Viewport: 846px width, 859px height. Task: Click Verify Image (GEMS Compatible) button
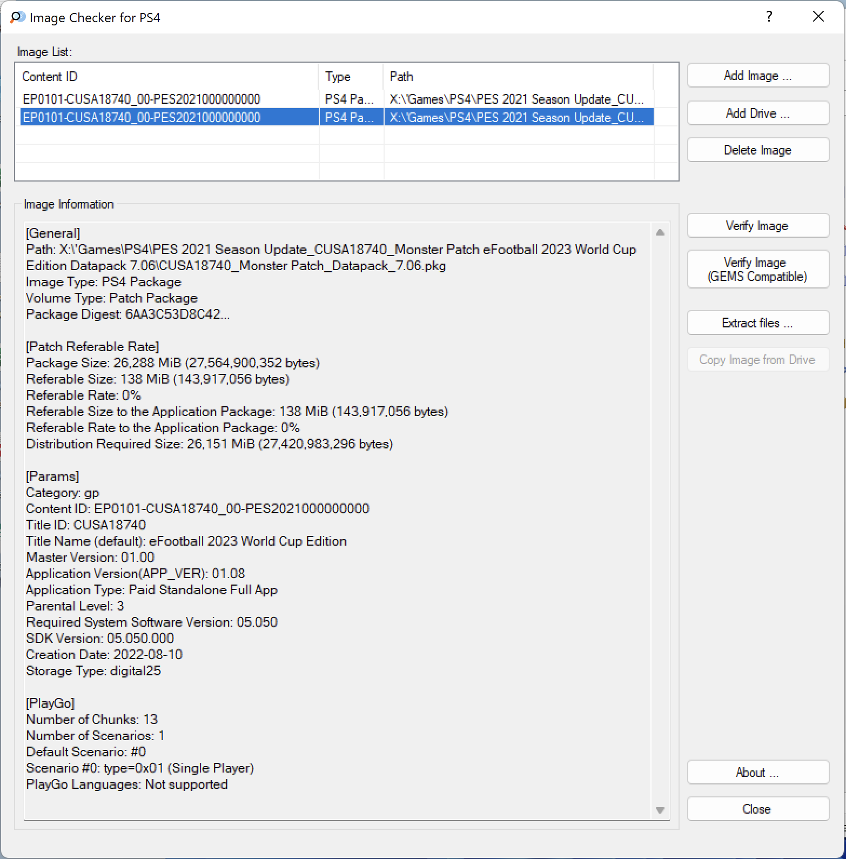(x=758, y=269)
